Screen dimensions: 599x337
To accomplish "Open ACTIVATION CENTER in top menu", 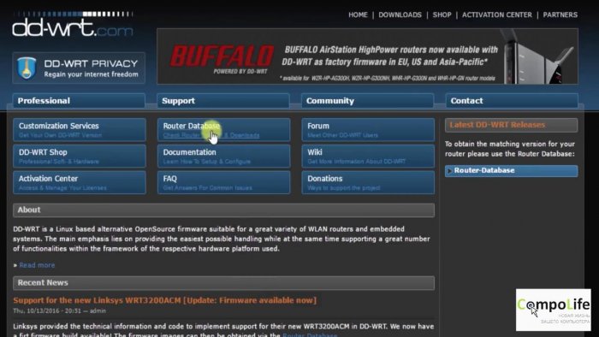I will tap(496, 15).
